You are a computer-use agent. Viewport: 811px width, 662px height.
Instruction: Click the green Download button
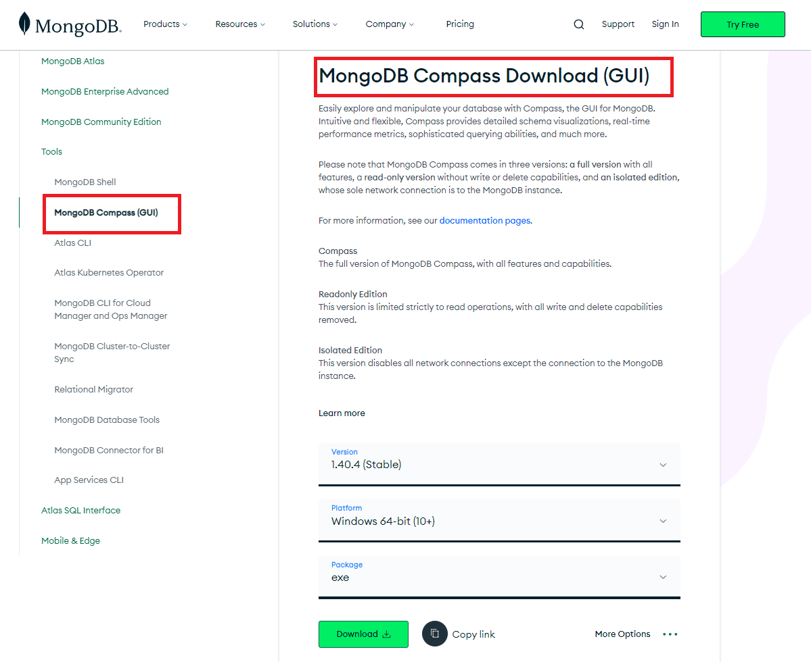point(363,634)
